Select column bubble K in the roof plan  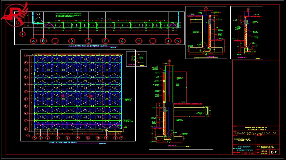[121, 138]
